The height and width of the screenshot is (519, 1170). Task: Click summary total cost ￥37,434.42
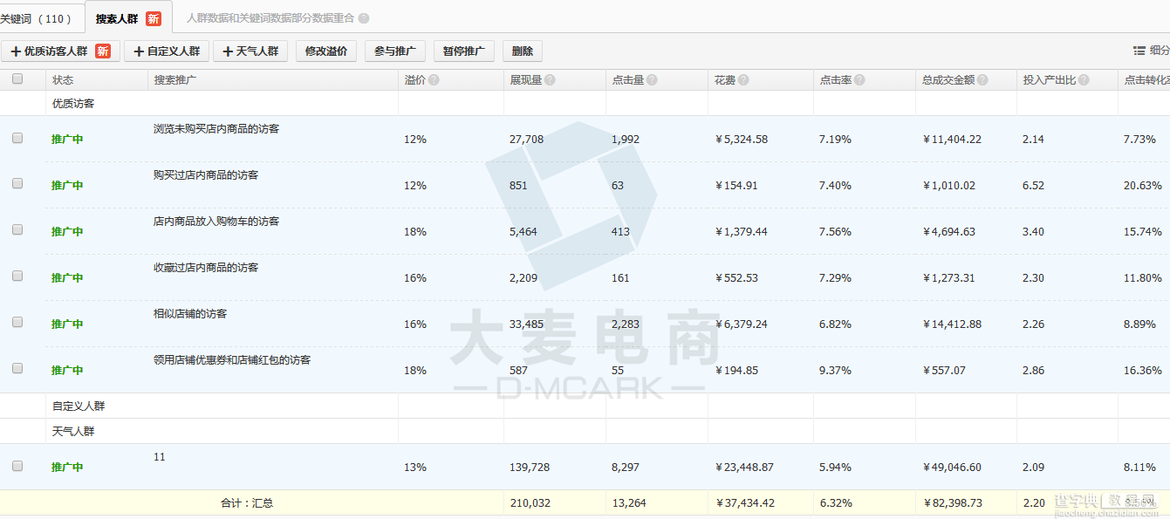[744, 503]
